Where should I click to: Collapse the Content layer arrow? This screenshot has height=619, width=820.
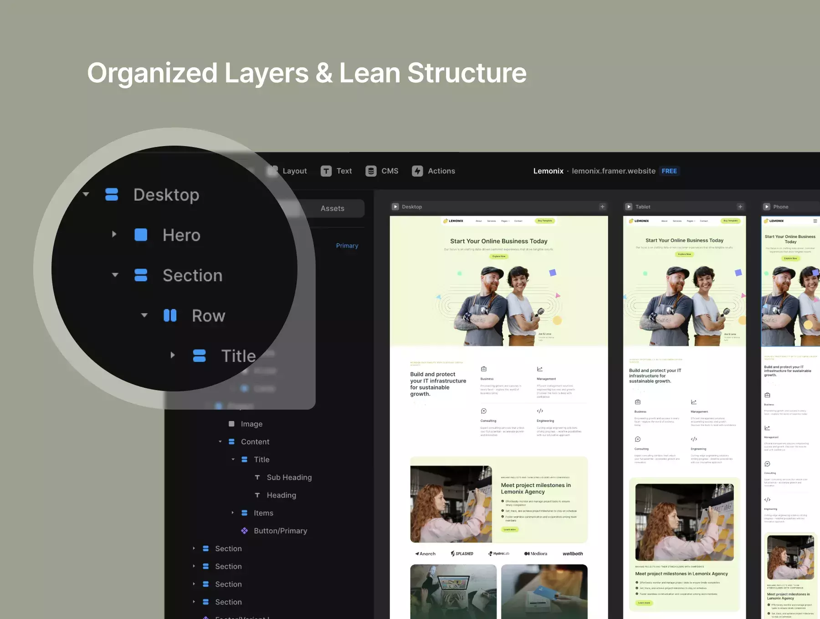[220, 441]
